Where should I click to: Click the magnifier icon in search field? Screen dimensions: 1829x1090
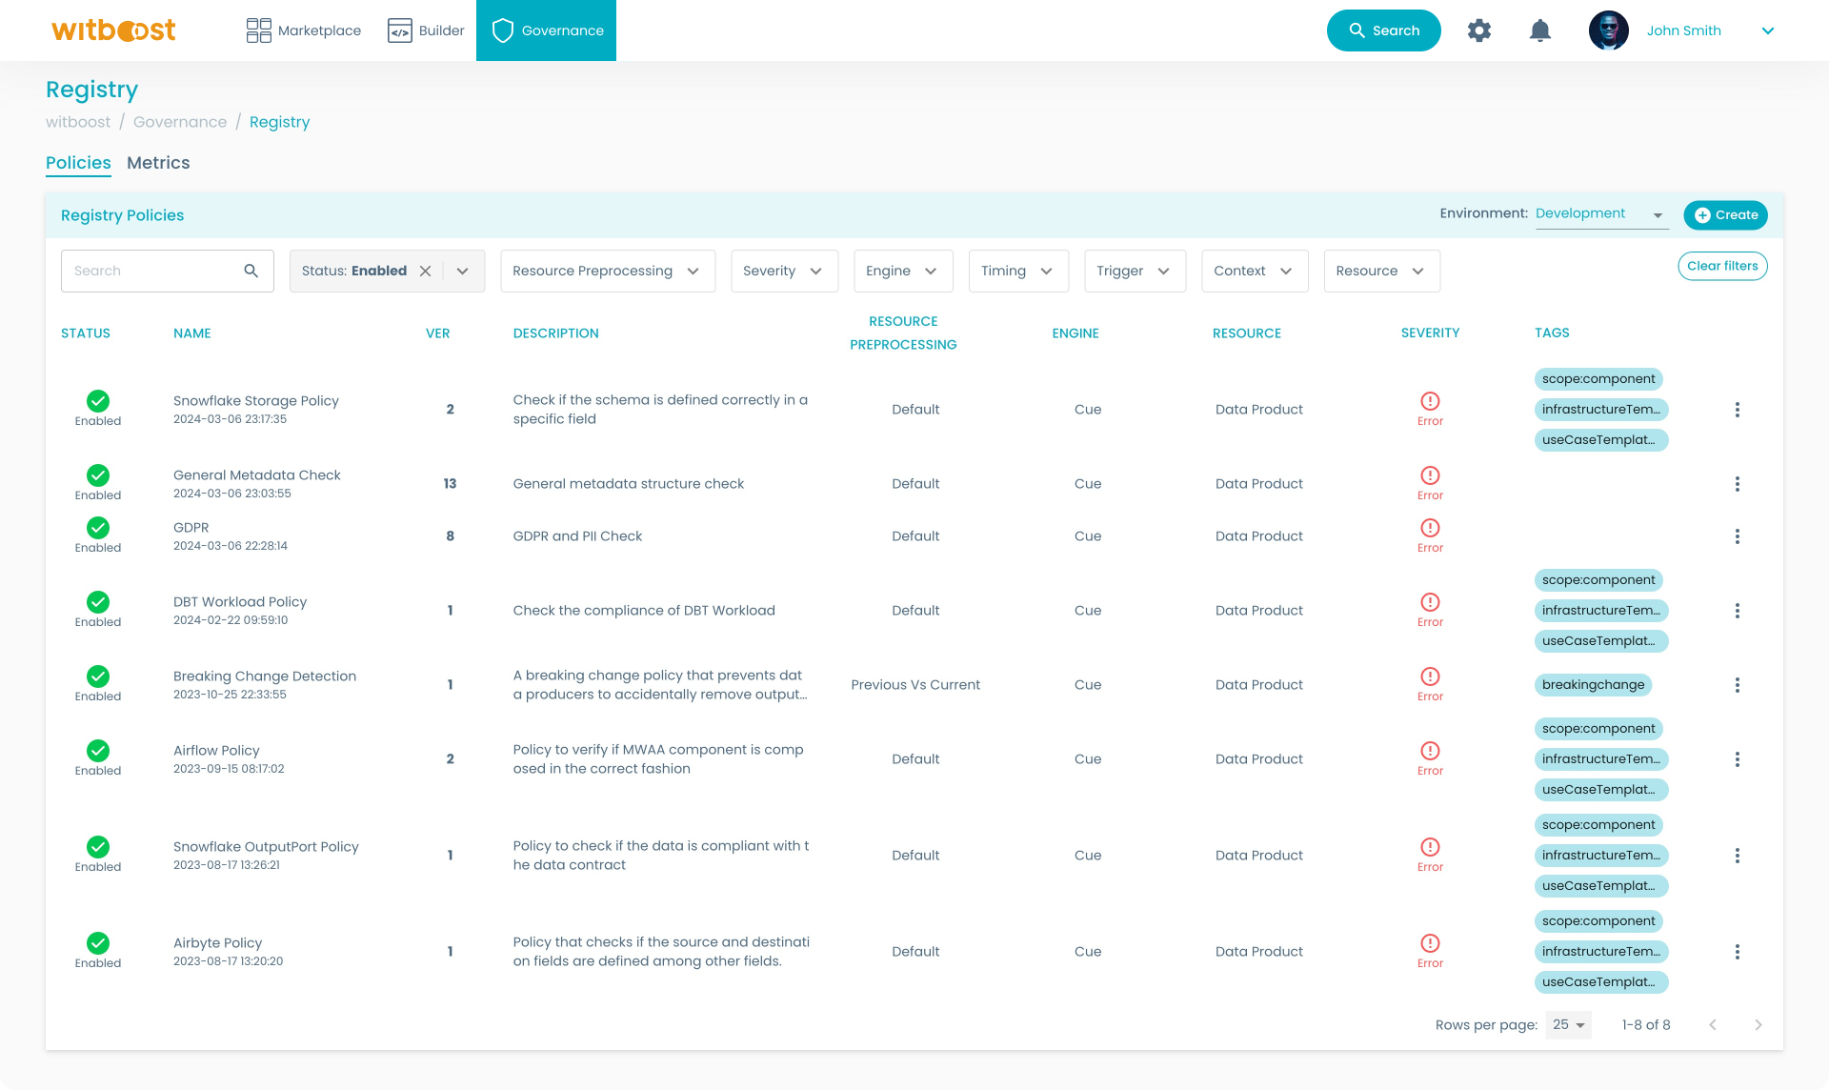[251, 271]
